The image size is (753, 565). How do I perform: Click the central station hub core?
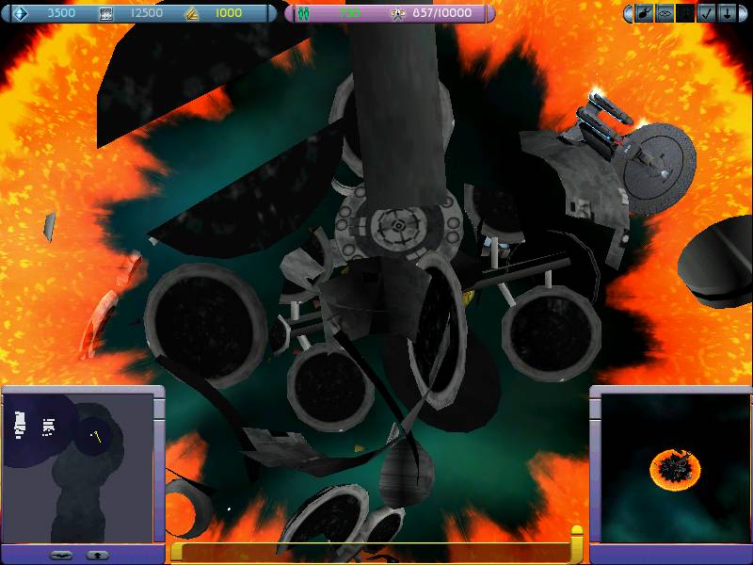coord(397,226)
